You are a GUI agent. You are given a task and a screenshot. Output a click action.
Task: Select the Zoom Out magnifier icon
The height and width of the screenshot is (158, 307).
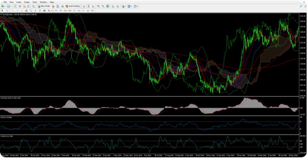coord(103,6)
